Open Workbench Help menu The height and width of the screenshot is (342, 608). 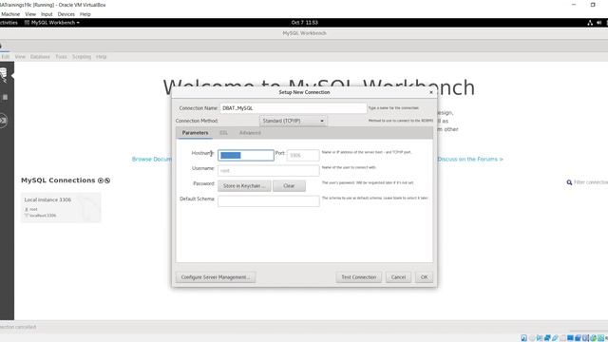[x=102, y=57]
